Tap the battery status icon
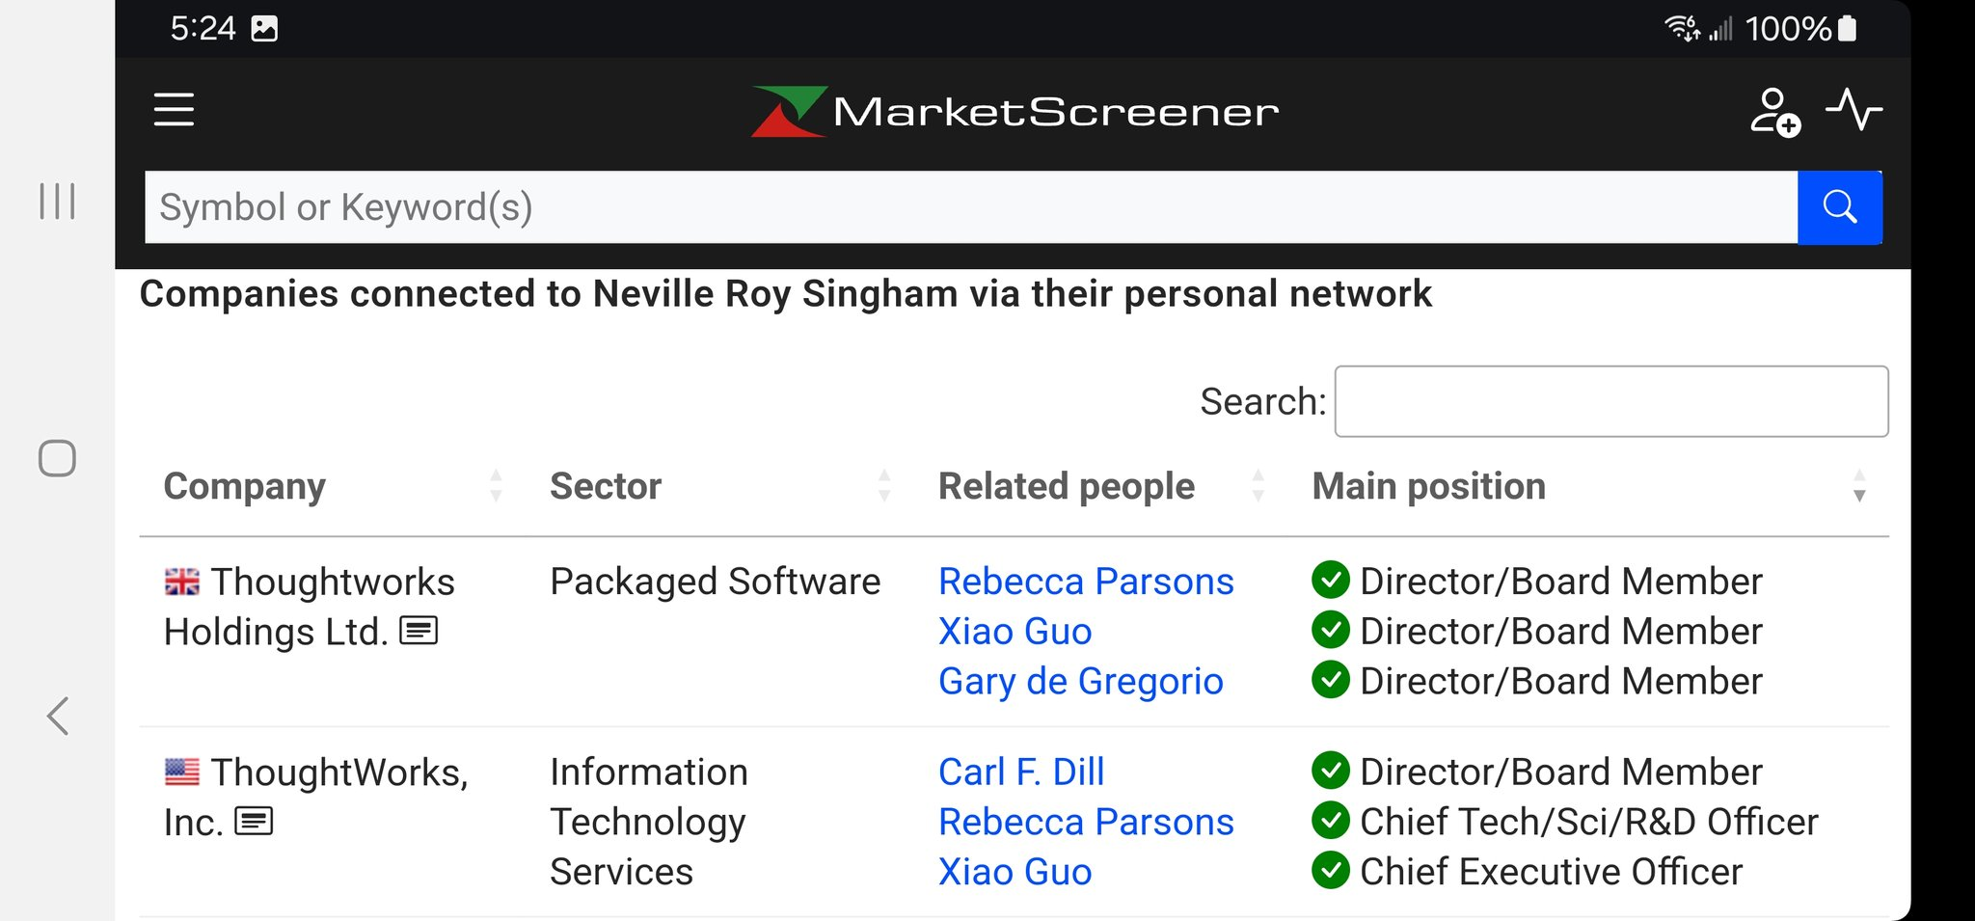The image size is (1975, 921). 1847,28
